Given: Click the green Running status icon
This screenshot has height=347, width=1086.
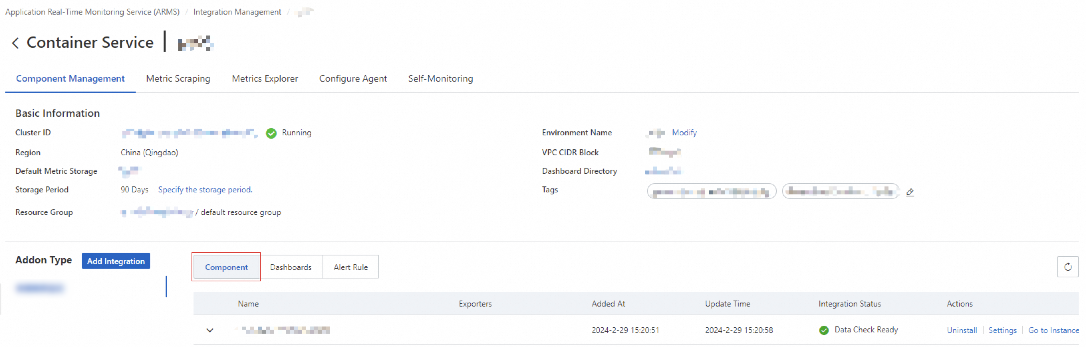Looking at the screenshot, I should click(x=271, y=133).
